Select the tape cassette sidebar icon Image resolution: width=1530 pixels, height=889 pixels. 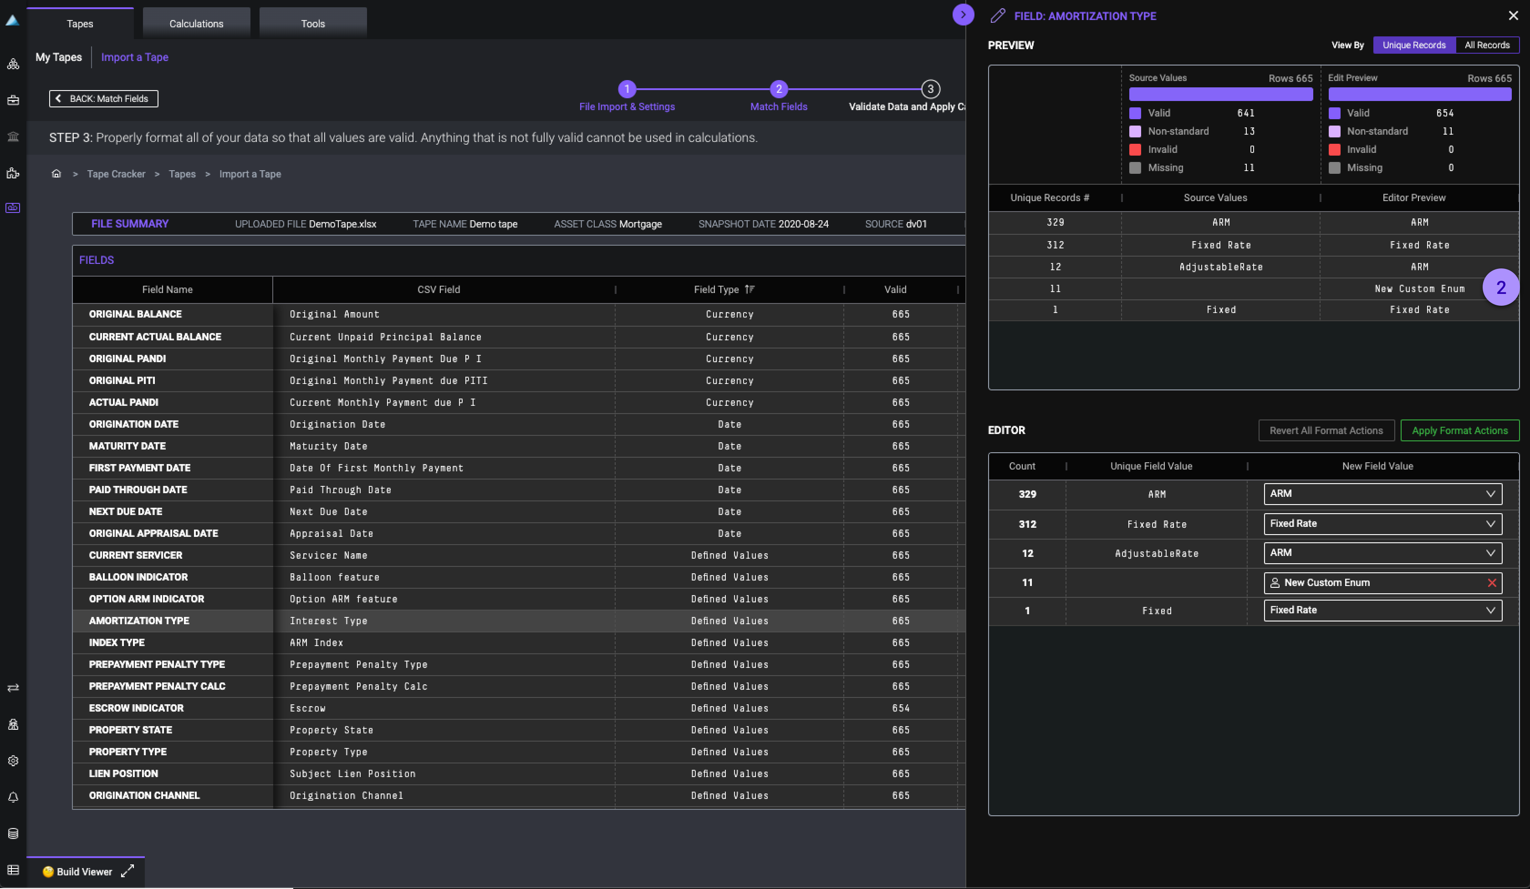[13, 208]
